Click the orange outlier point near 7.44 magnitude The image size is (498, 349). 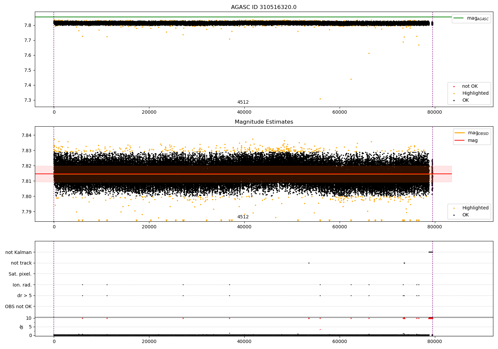(351, 79)
